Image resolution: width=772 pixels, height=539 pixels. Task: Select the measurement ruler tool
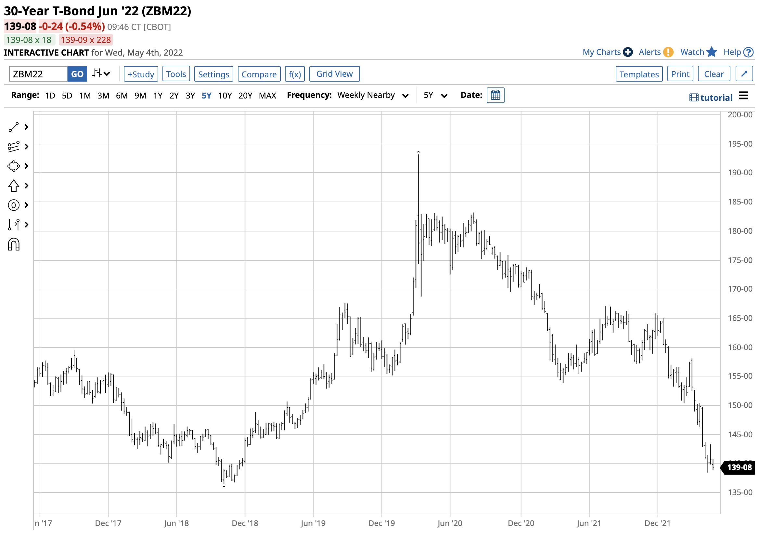[x=14, y=225]
